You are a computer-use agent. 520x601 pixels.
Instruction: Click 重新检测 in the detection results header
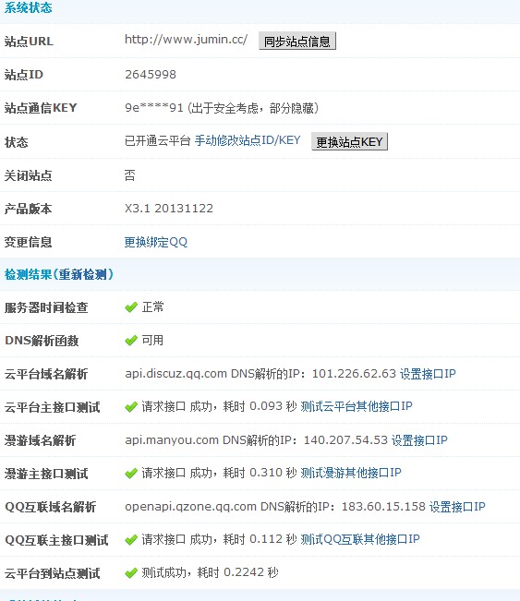coord(82,274)
